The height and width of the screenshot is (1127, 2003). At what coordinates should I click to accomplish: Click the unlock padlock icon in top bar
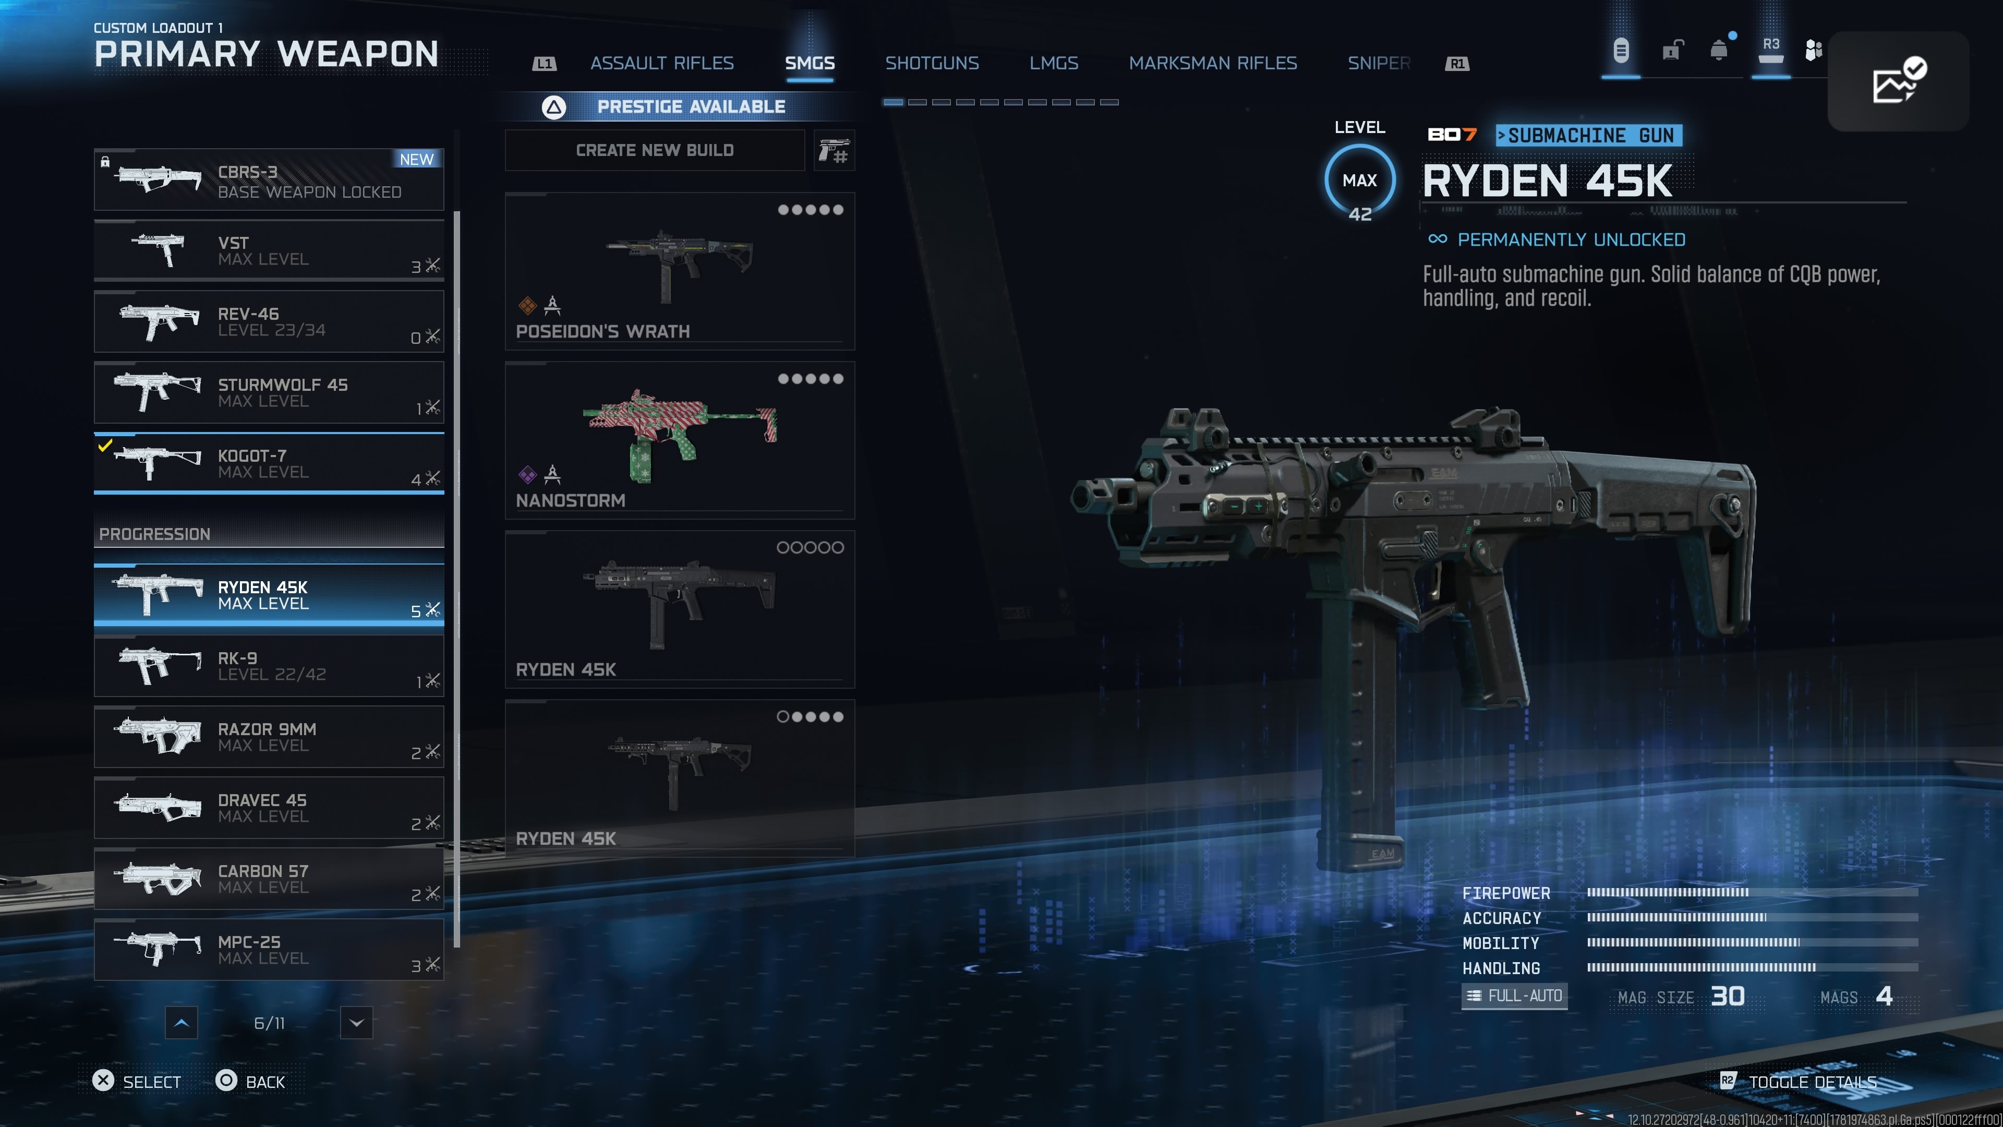pyautogui.click(x=1672, y=51)
